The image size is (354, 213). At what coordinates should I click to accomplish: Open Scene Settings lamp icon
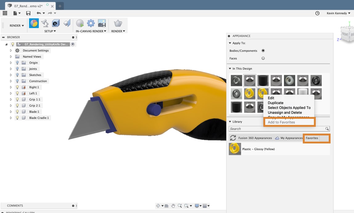(x=45, y=23)
